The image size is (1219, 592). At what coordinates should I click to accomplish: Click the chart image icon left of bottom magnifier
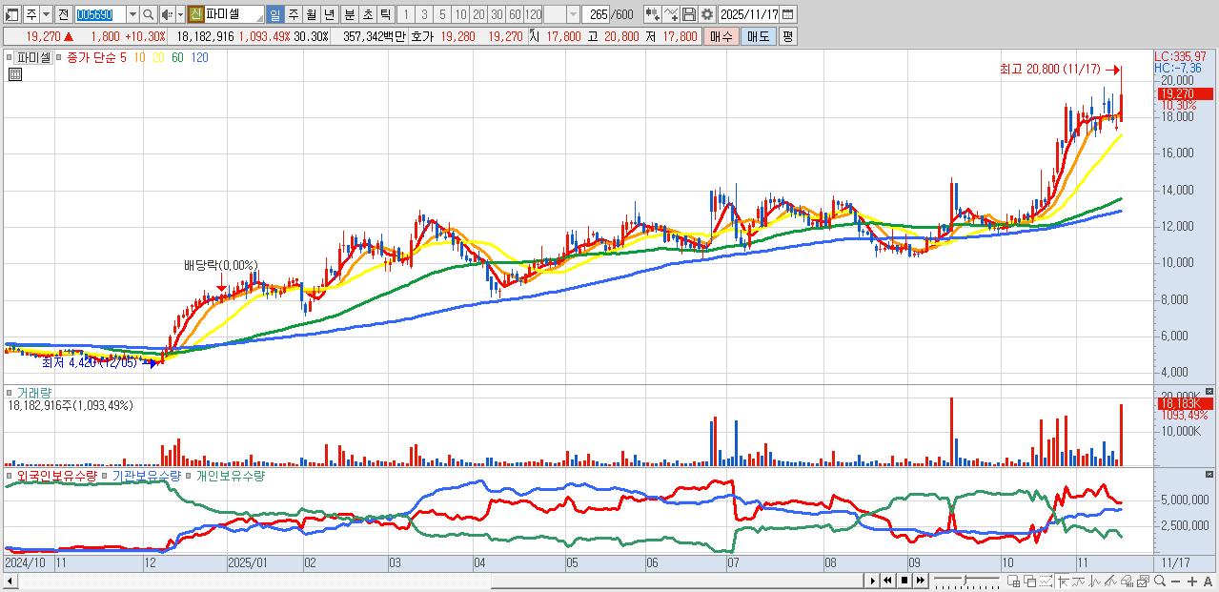[1143, 581]
